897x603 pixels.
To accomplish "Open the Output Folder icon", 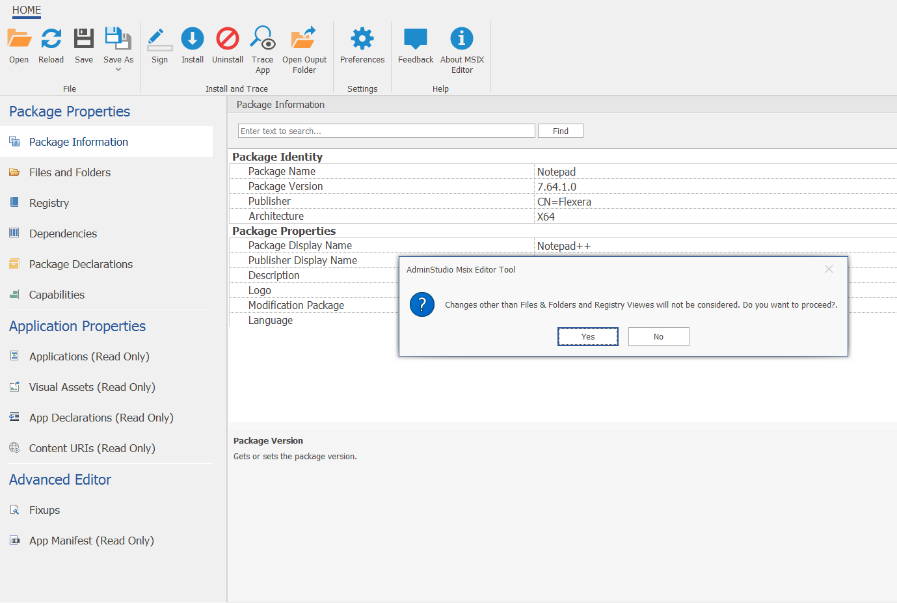I will click(304, 39).
